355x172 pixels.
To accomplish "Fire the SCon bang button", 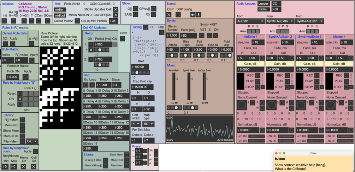I will (x=48, y=21).
